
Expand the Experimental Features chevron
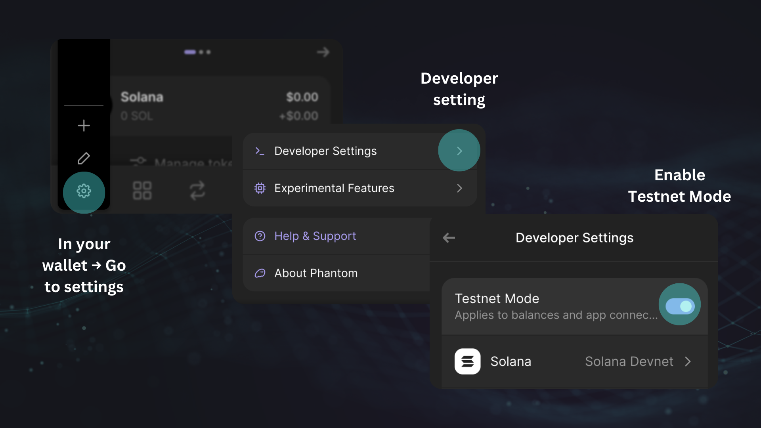459,188
